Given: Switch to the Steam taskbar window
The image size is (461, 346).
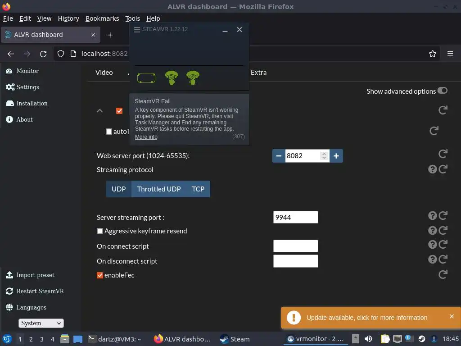Looking at the screenshot, I should tap(235, 339).
